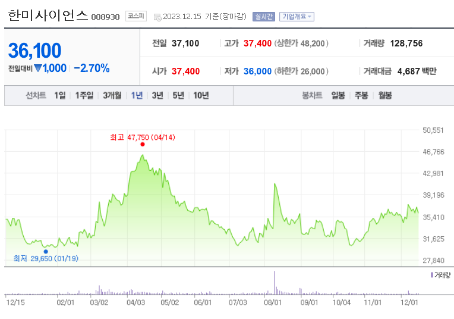Image resolution: width=454 pixels, height=319 pixels.
Task: Click the 거래량 legend in volume chart
Action: point(441,275)
